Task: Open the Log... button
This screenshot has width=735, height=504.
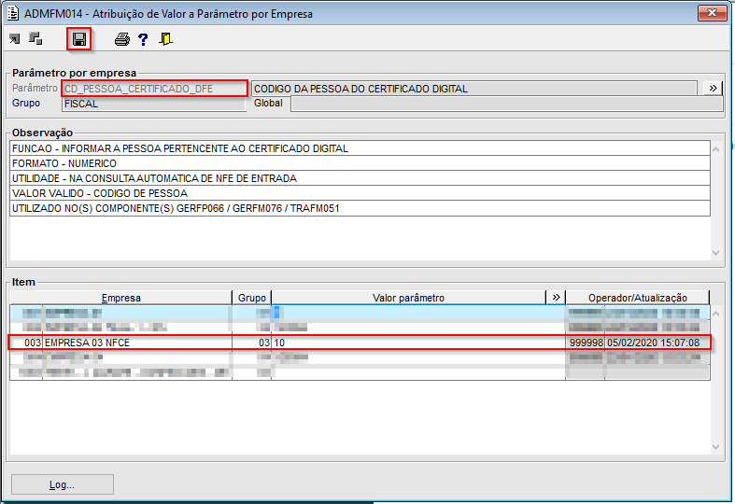Action: click(x=63, y=484)
